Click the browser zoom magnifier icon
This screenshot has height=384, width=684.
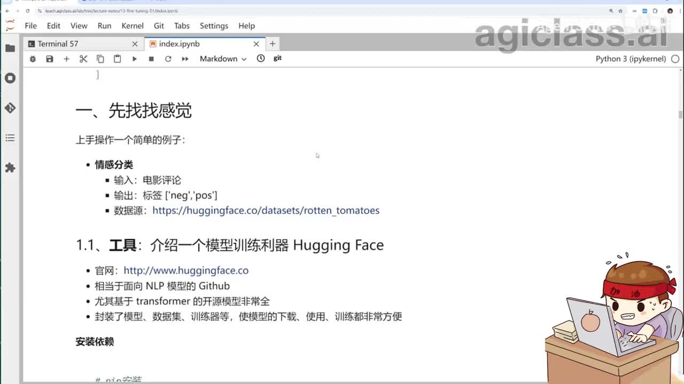tap(611, 11)
